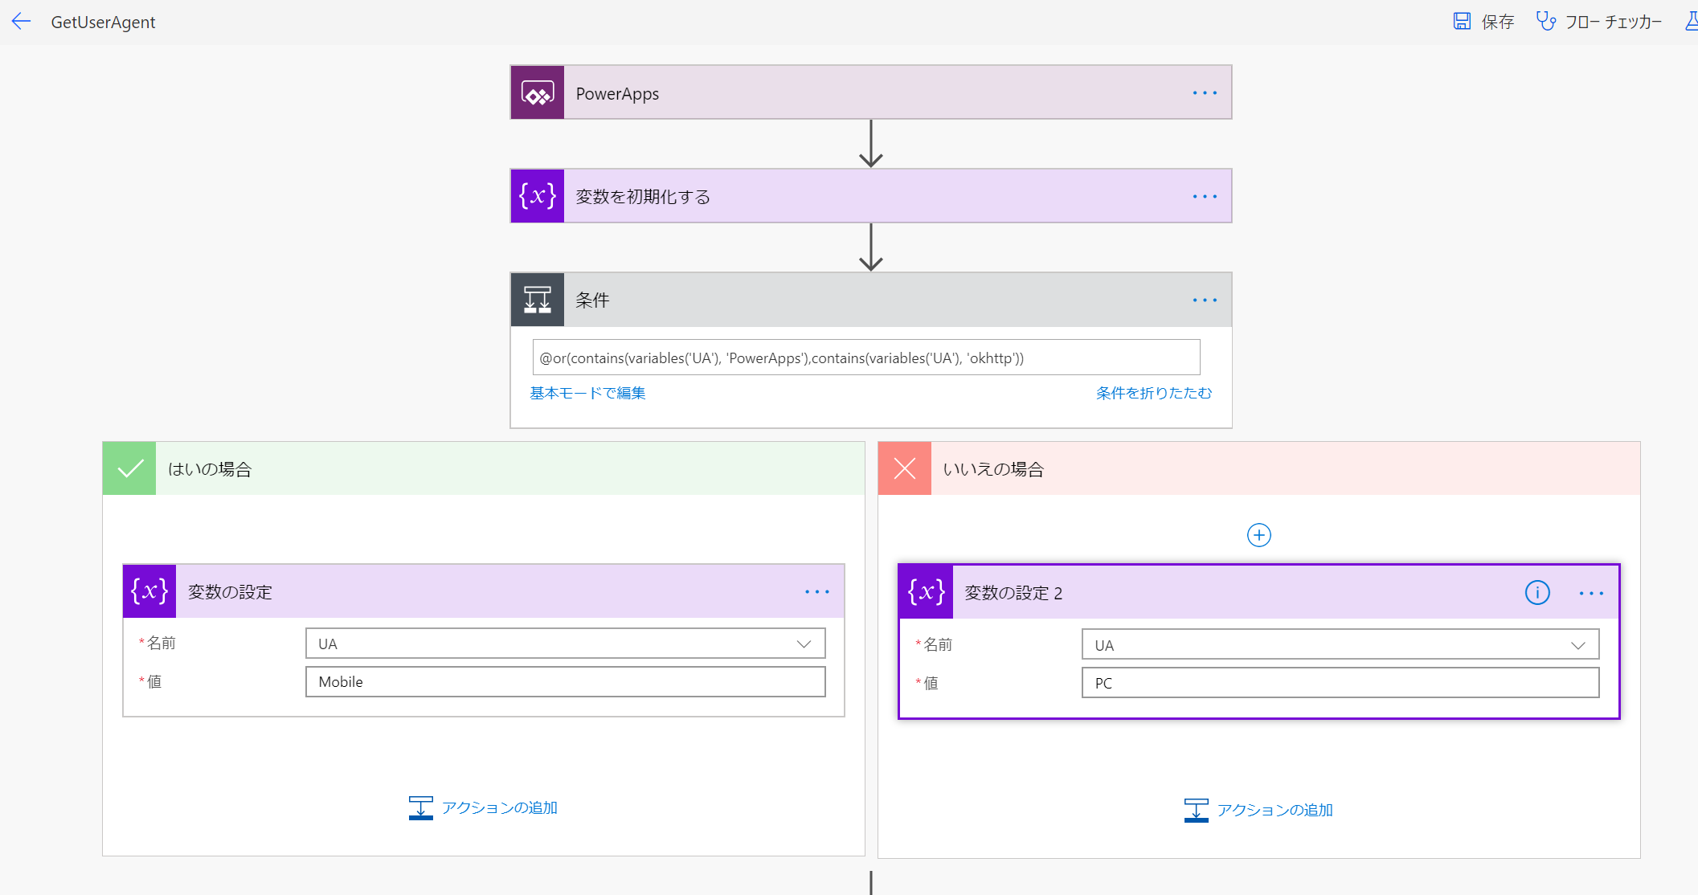Open the ellipsis menu on 条件 card
Image resolution: width=1698 pixels, height=895 pixels.
click(1204, 300)
